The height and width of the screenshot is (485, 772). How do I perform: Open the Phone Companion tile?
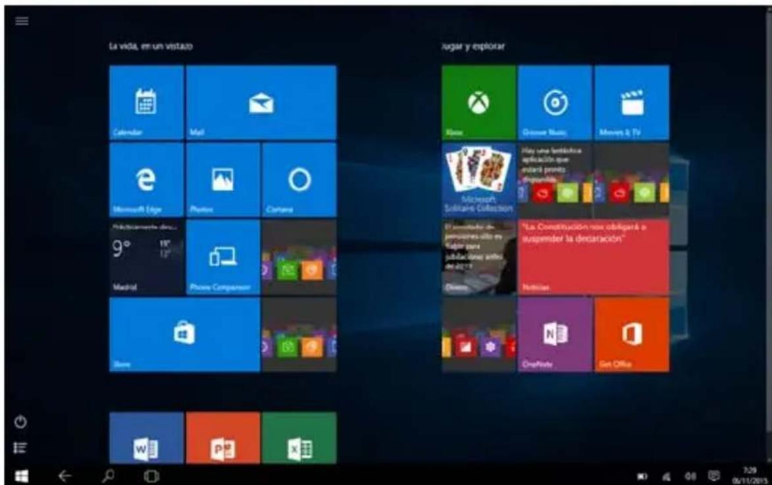(223, 257)
